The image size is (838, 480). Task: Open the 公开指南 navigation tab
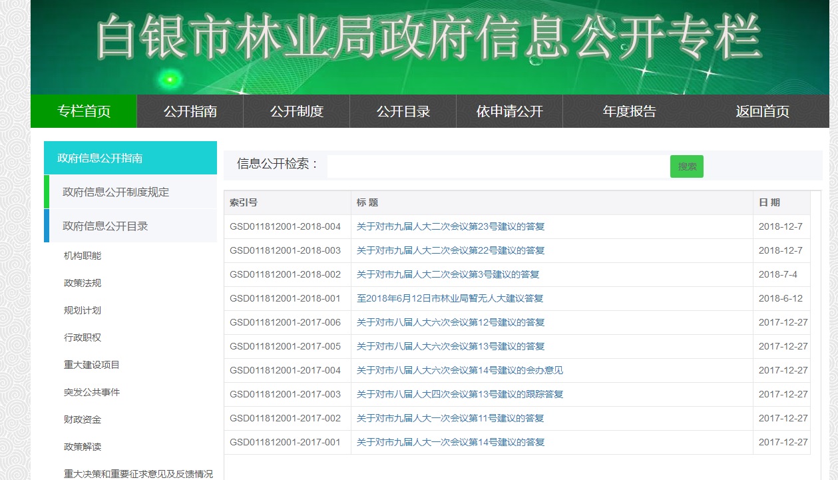[190, 111]
